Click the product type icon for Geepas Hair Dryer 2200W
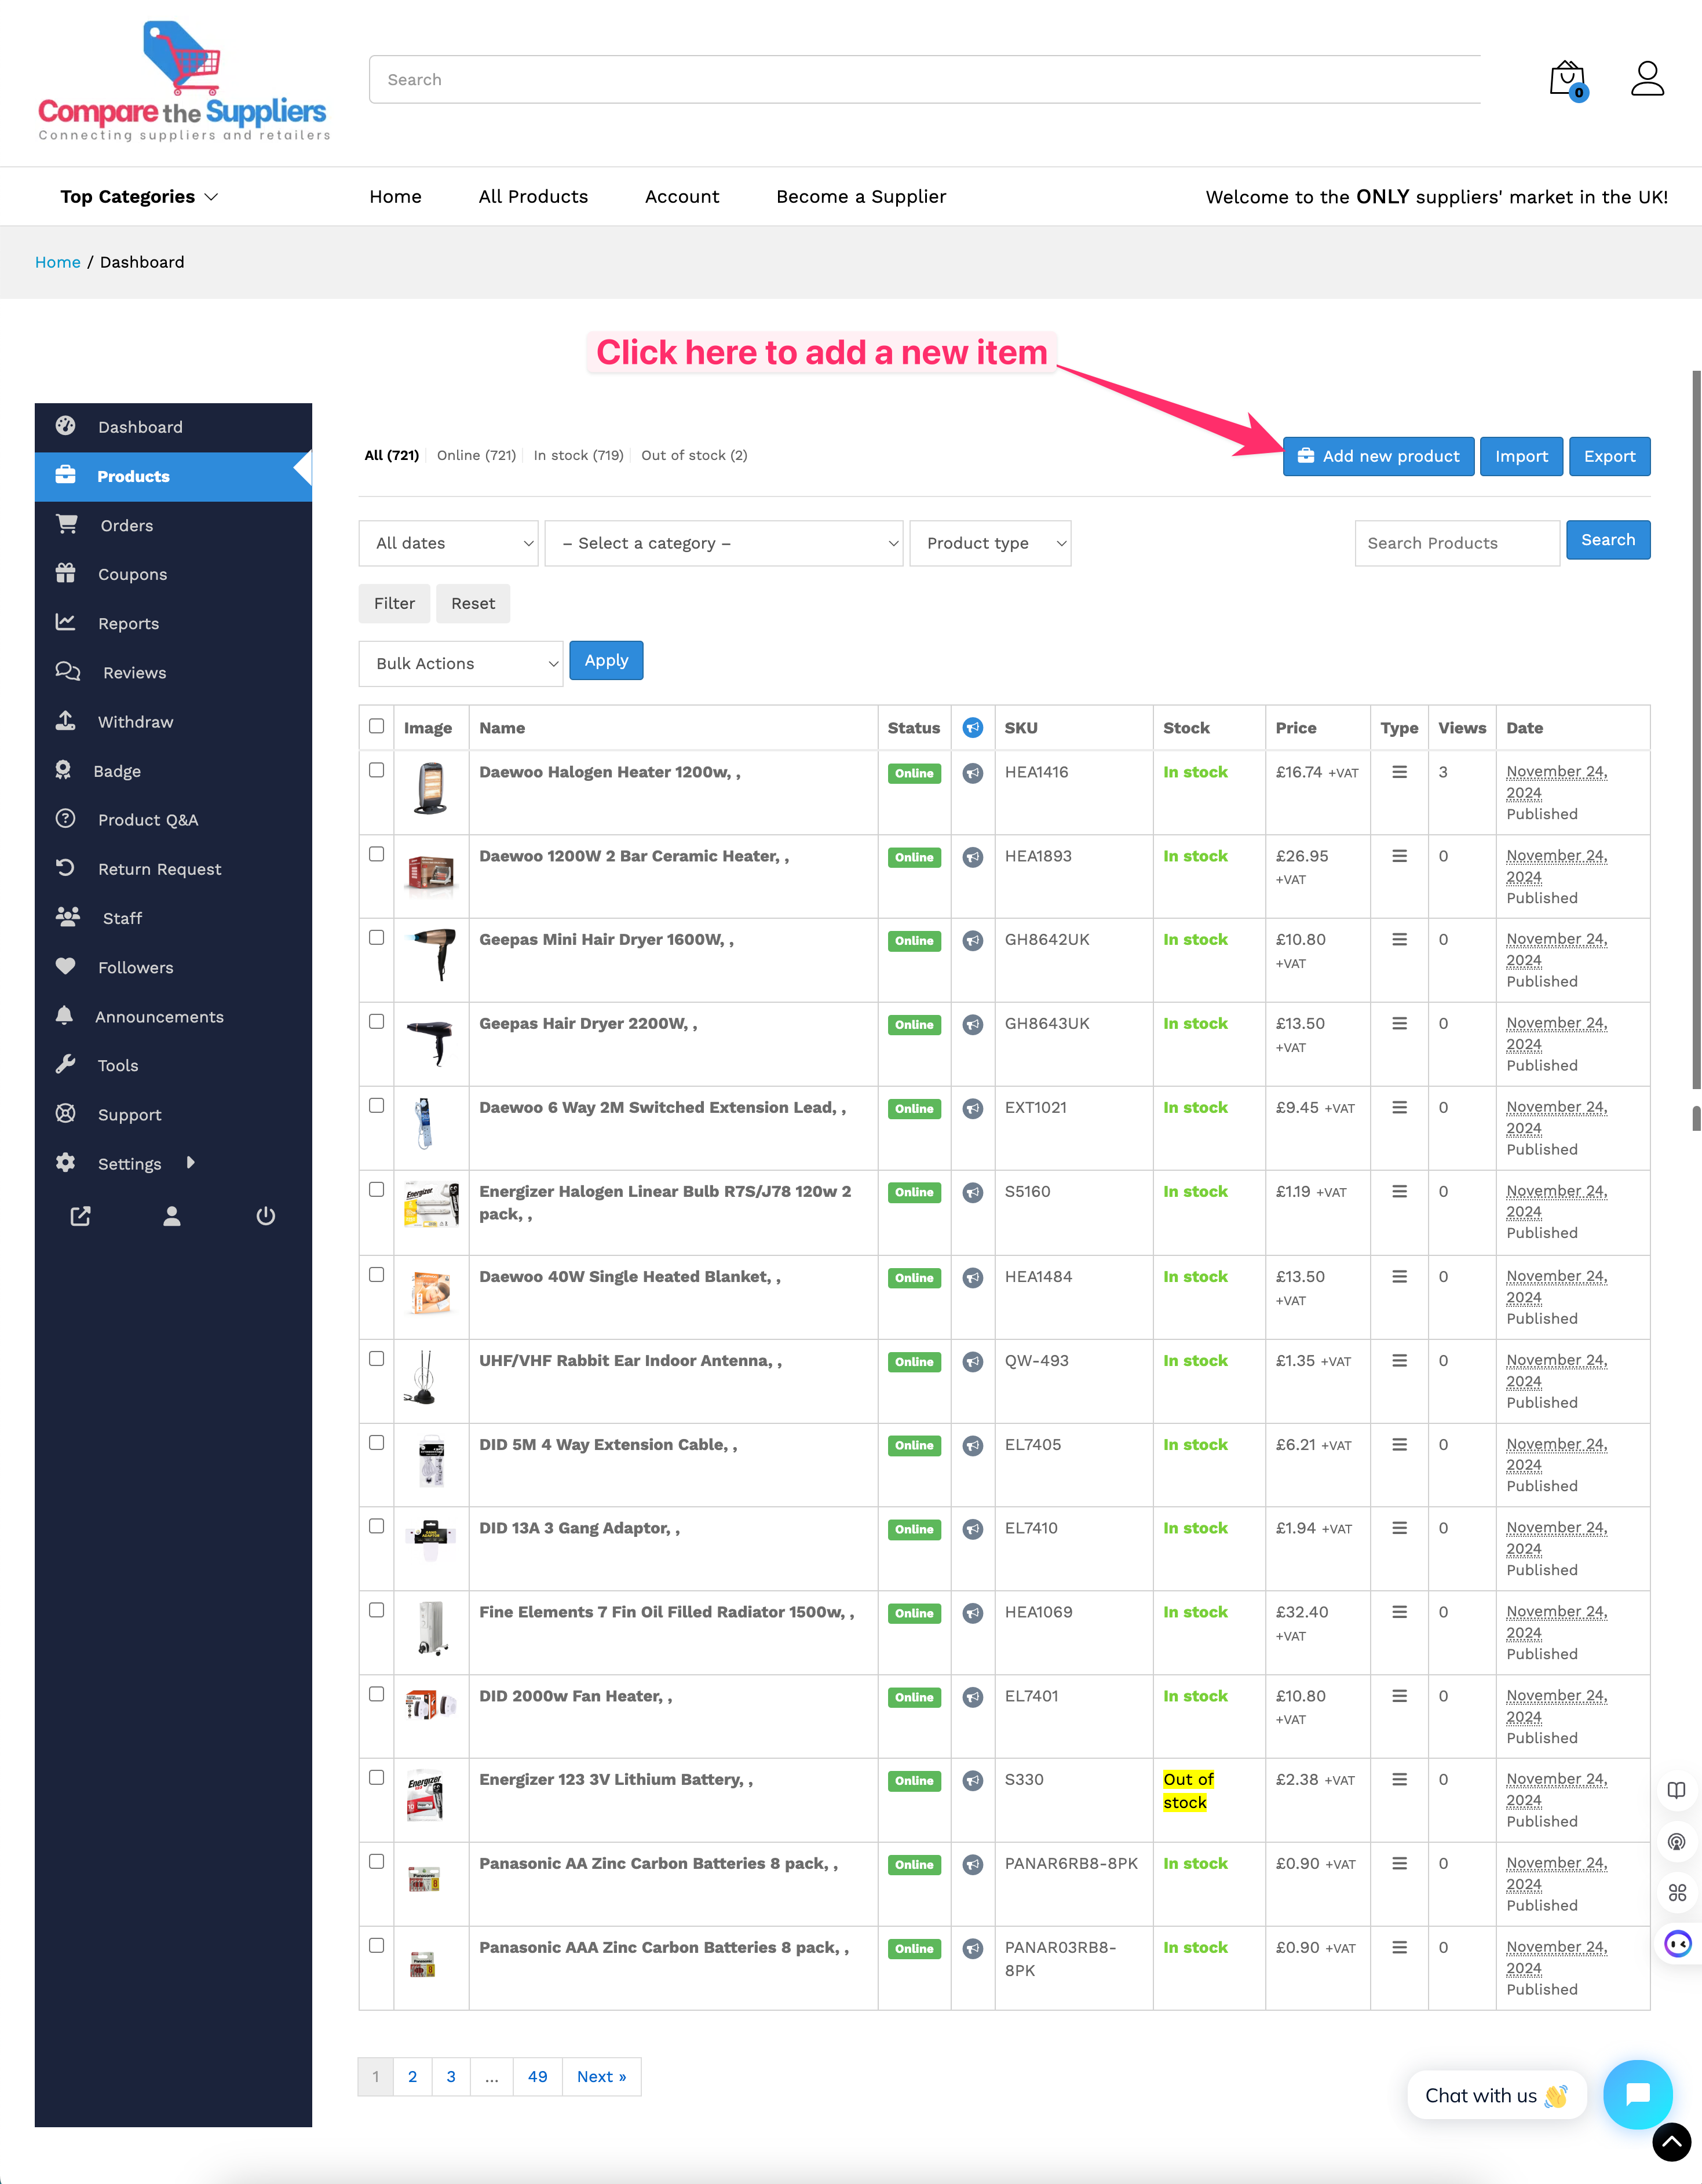1702x2184 pixels. point(1399,1024)
